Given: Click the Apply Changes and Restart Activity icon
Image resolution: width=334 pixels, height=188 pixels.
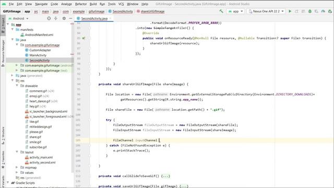Looking at the screenshot, I should (x=296, y=11).
